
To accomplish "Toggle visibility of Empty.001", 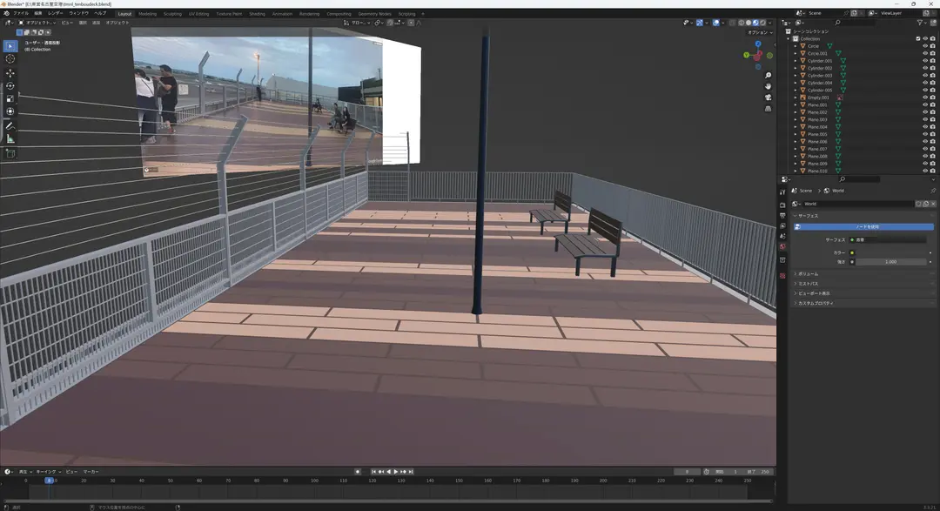I will [x=925, y=97].
